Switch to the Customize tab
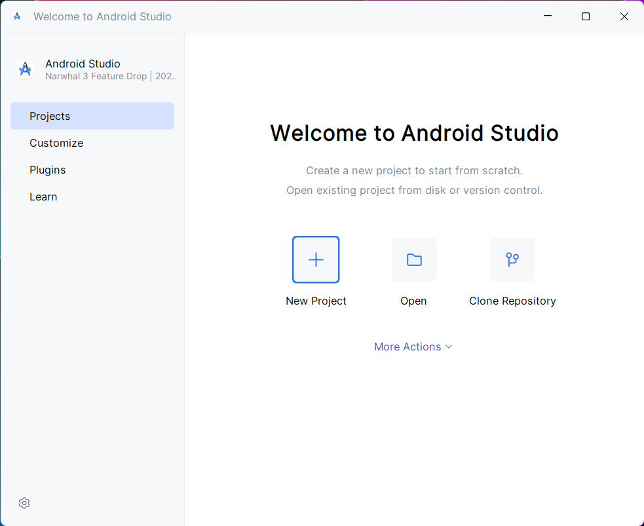 coord(56,143)
